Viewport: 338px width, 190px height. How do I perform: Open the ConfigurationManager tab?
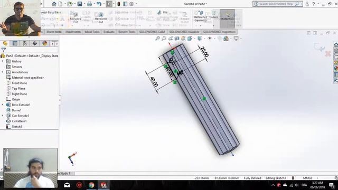pyautogui.click(x=25, y=43)
